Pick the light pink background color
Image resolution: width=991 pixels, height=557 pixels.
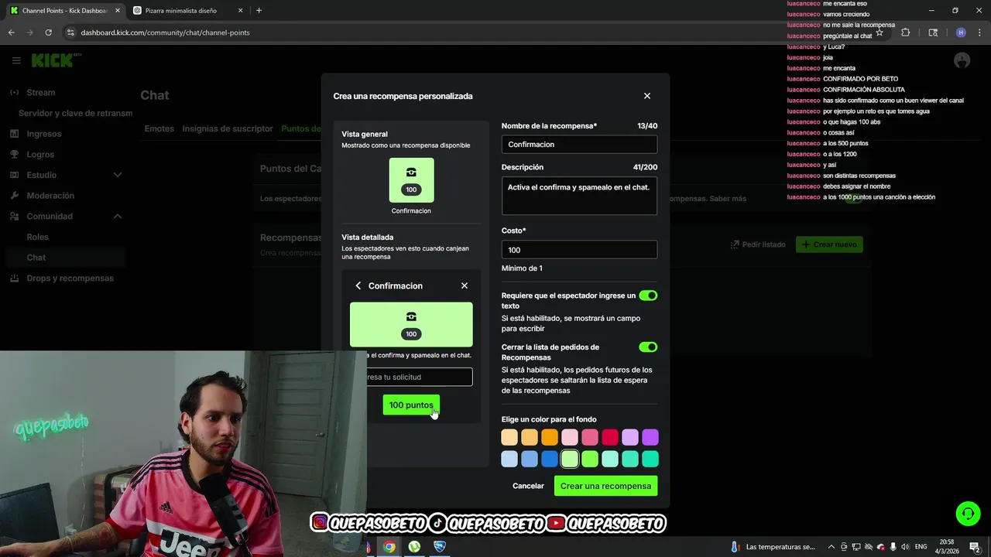pyautogui.click(x=570, y=438)
